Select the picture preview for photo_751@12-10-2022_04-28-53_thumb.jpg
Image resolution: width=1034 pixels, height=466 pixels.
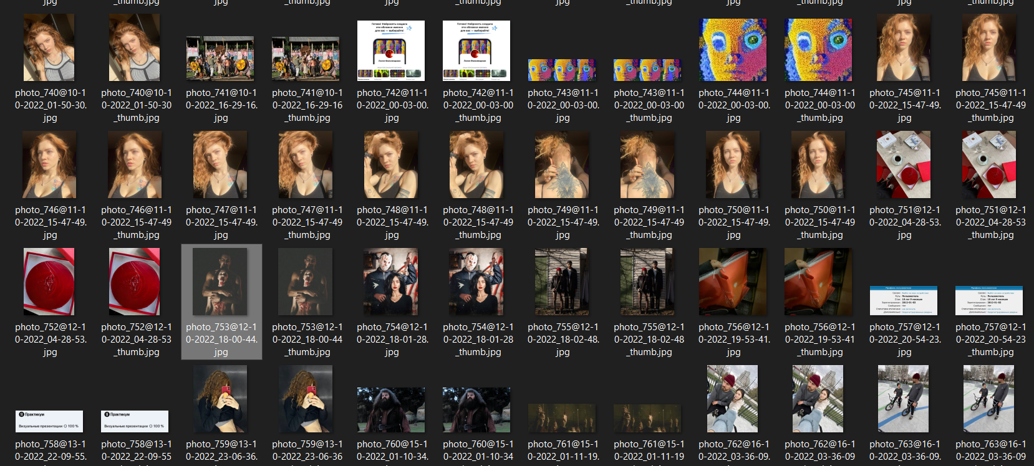pyautogui.click(x=989, y=164)
